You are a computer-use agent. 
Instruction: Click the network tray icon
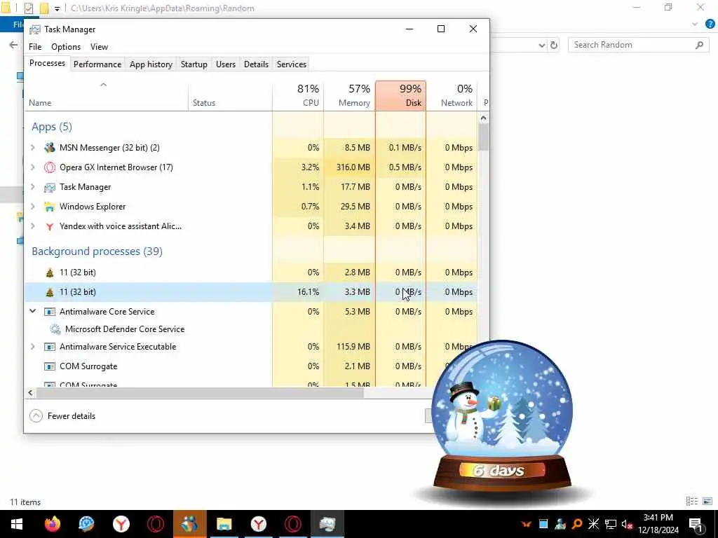click(x=611, y=524)
